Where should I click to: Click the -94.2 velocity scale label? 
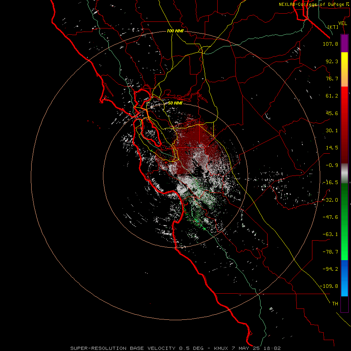[330, 269]
